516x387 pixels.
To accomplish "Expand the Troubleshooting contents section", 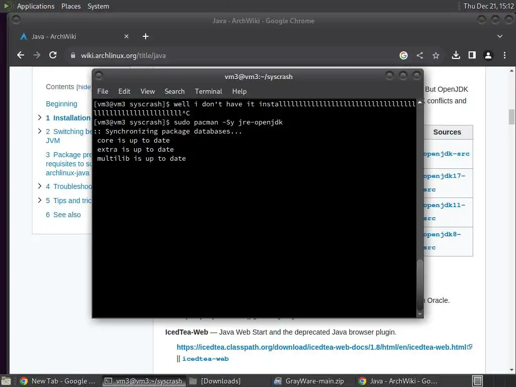I will click(x=39, y=186).
